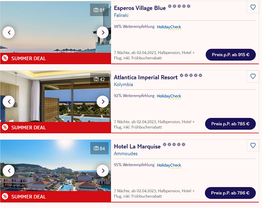Show next photo of Atlantica Imperial Resort
The height and width of the screenshot is (208, 262).
pyautogui.click(x=103, y=102)
